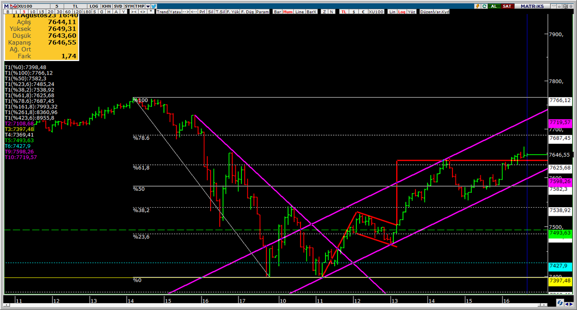Select the Y yearly period button
The width and height of the screenshot is (577, 310).
click(x=124, y=12)
